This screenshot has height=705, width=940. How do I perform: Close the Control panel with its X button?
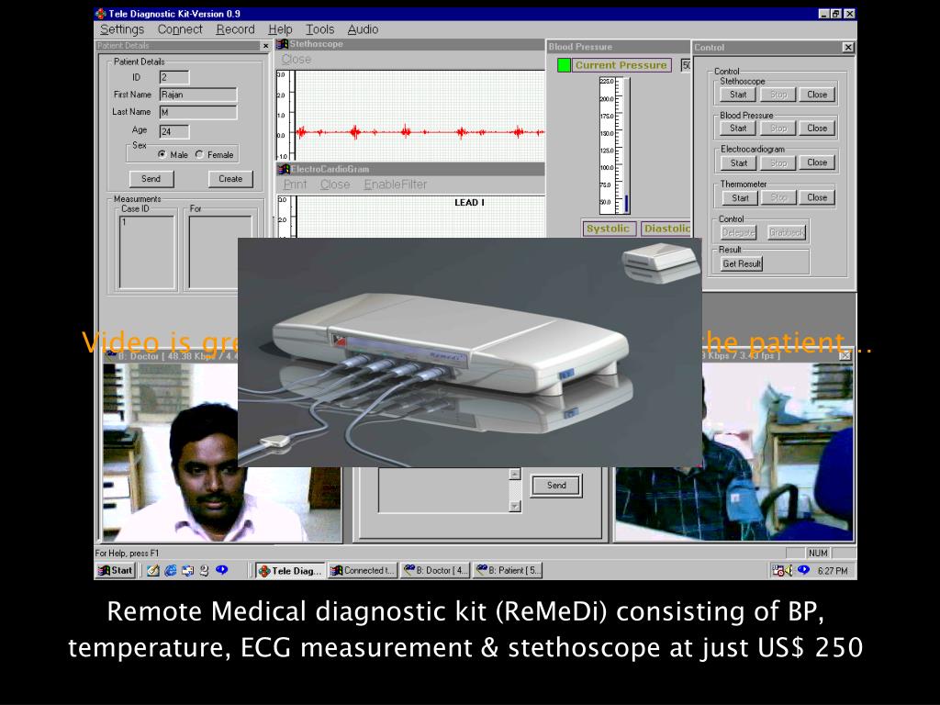click(847, 48)
